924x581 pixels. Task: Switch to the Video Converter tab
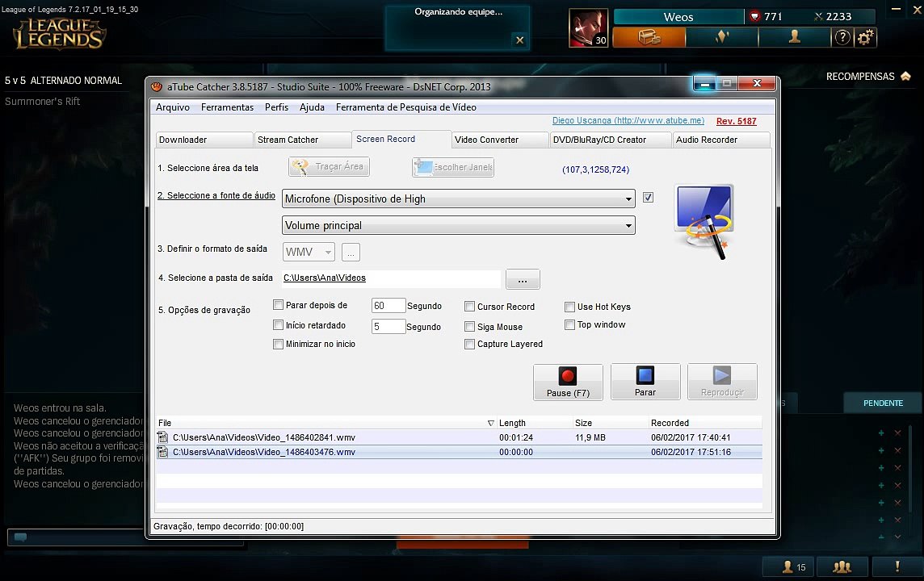(x=500, y=140)
